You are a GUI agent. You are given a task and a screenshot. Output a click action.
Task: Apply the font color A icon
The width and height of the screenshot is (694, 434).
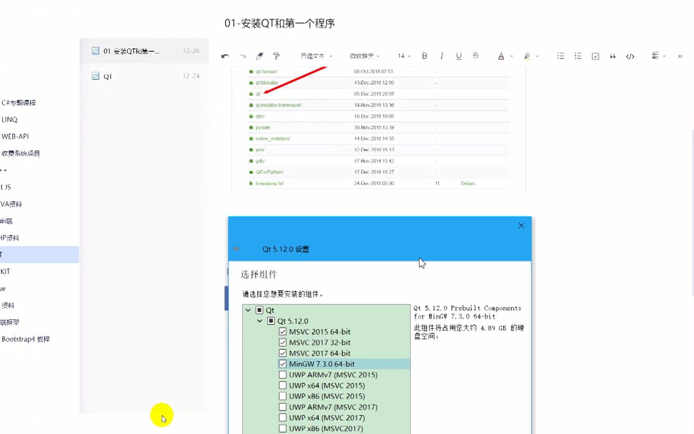pyautogui.click(x=501, y=56)
